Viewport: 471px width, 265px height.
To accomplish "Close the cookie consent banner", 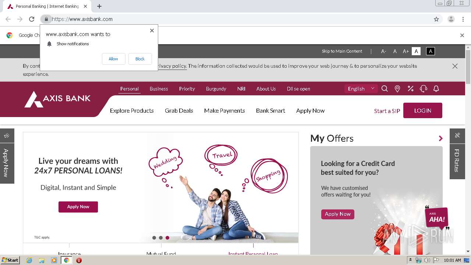I will tap(455, 66).
